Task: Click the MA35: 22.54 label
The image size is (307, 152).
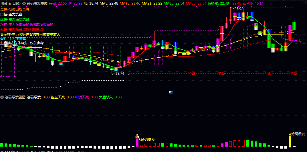Action: click(174, 3)
